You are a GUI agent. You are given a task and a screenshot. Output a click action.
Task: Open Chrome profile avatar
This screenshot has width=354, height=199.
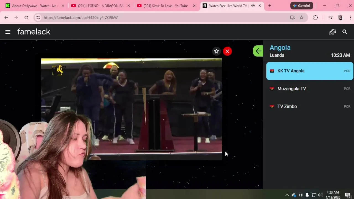[x=340, y=17]
